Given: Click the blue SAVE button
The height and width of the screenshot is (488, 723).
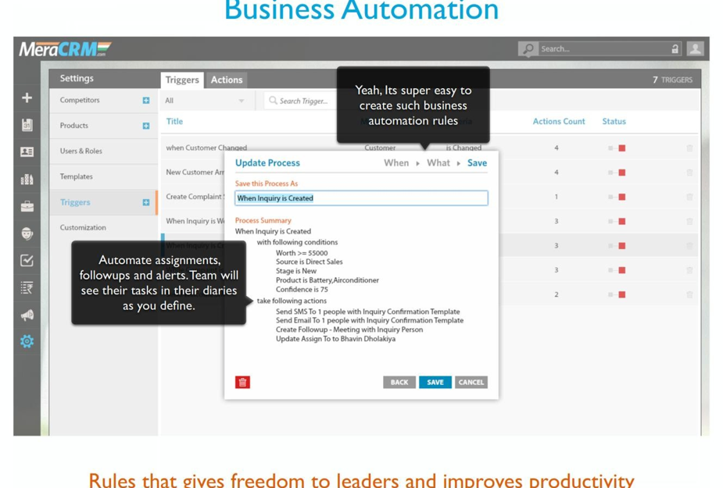Looking at the screenshot, I should (435, 382).
